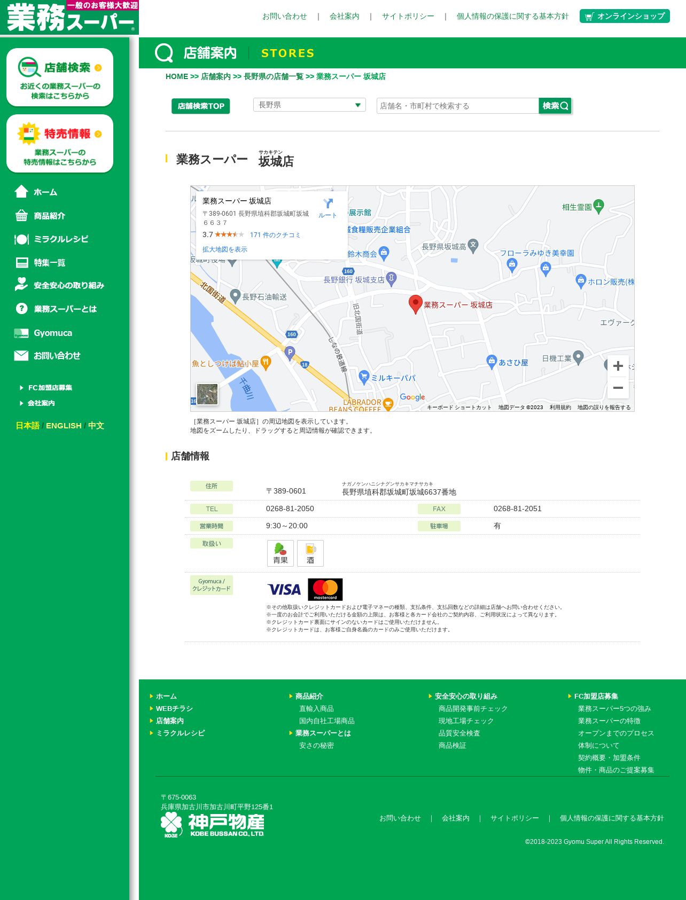
Task: Zoom in the map with plus button
Action: pyautogui.click(x=618, y=366)
